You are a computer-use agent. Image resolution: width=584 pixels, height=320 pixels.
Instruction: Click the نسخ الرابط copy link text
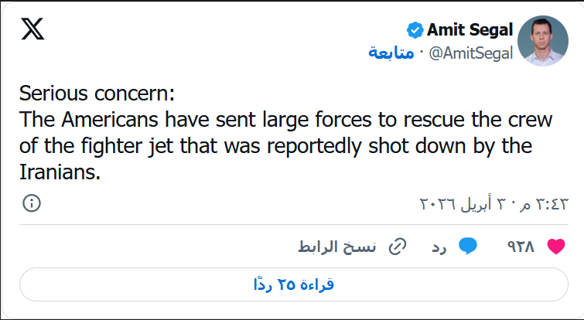(337, 247)
